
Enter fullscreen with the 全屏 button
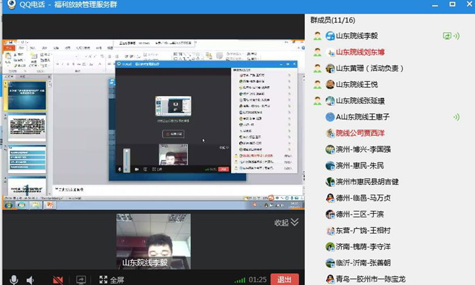(111, 280)
